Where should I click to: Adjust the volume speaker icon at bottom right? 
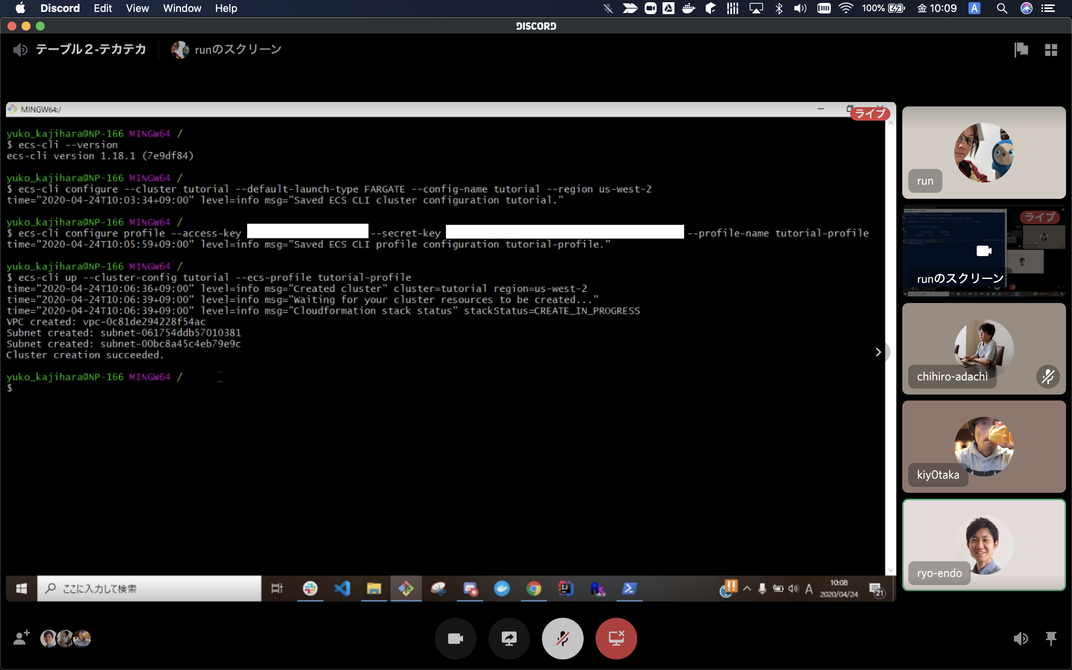coord(1021,638)
